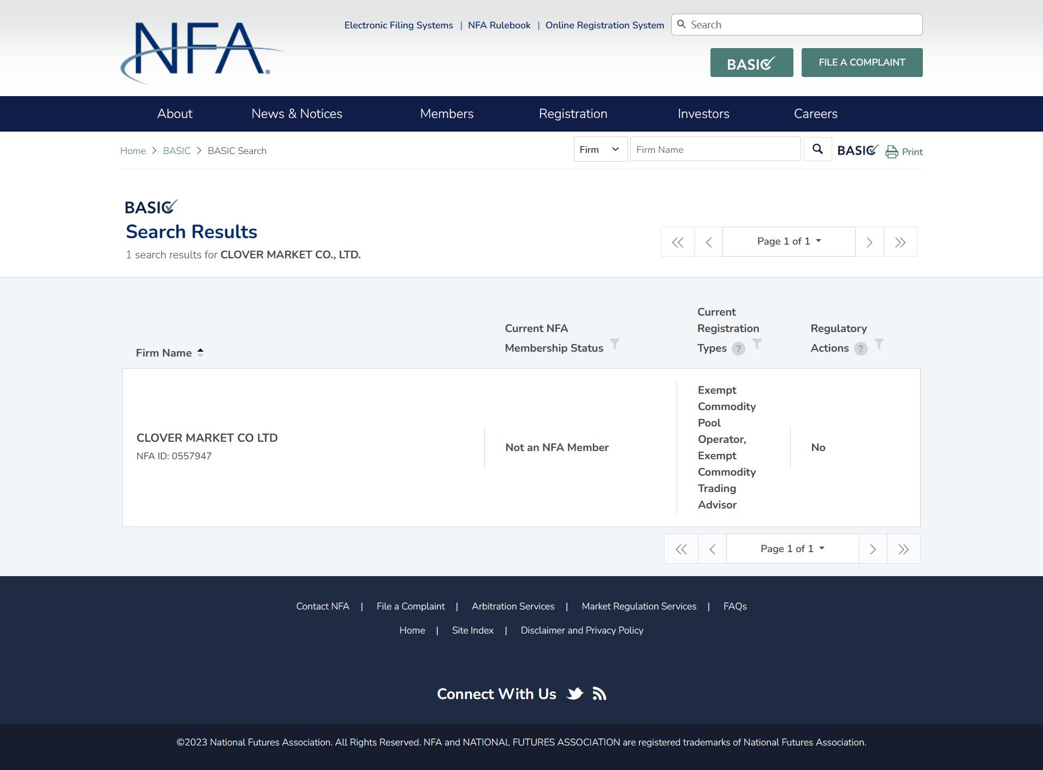
Task: Expand the top Page 1 of 1 dropdown
Action: pyautogui.click(x=789, y=242)
